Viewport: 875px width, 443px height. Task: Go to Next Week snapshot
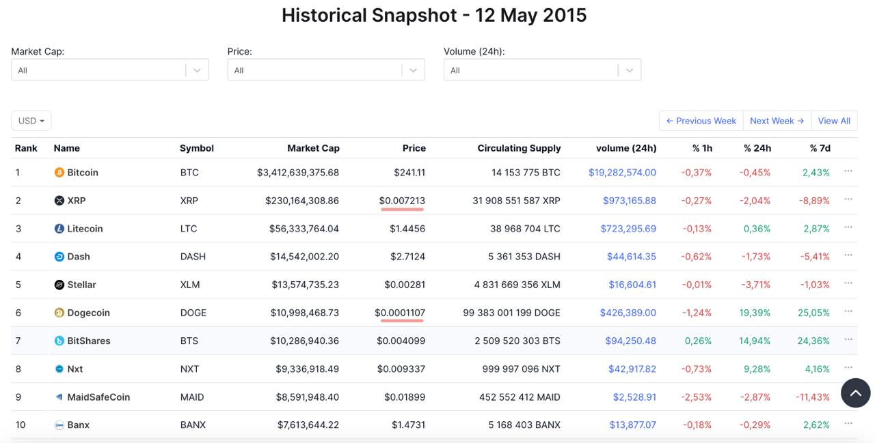click(777, 121)
